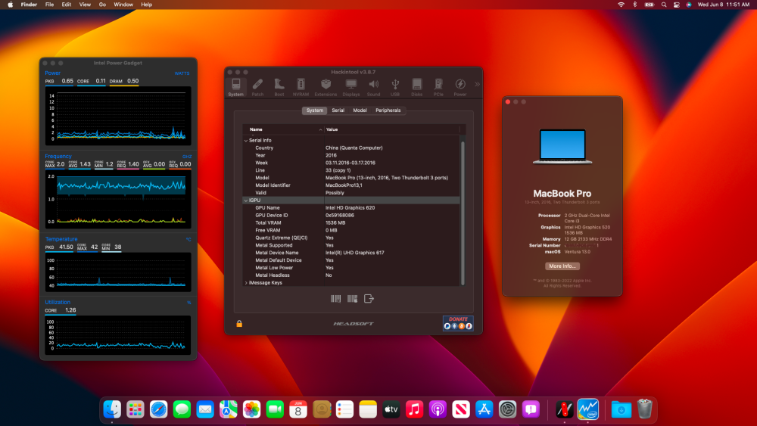Select the Country row

351,148
